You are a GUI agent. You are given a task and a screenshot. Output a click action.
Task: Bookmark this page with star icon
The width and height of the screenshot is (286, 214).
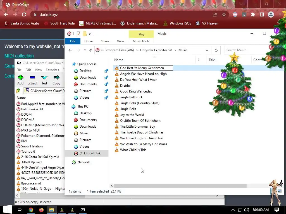click(224, 14)
